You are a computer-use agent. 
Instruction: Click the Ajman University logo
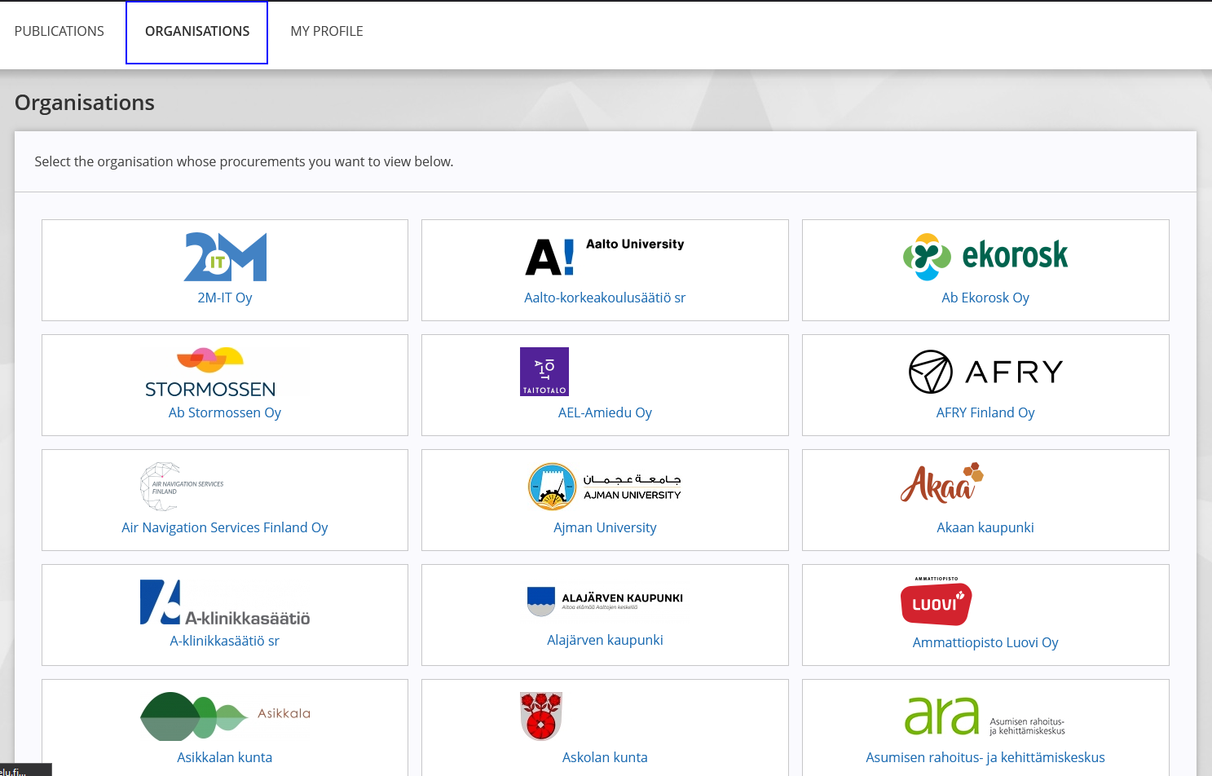(605, 487)
